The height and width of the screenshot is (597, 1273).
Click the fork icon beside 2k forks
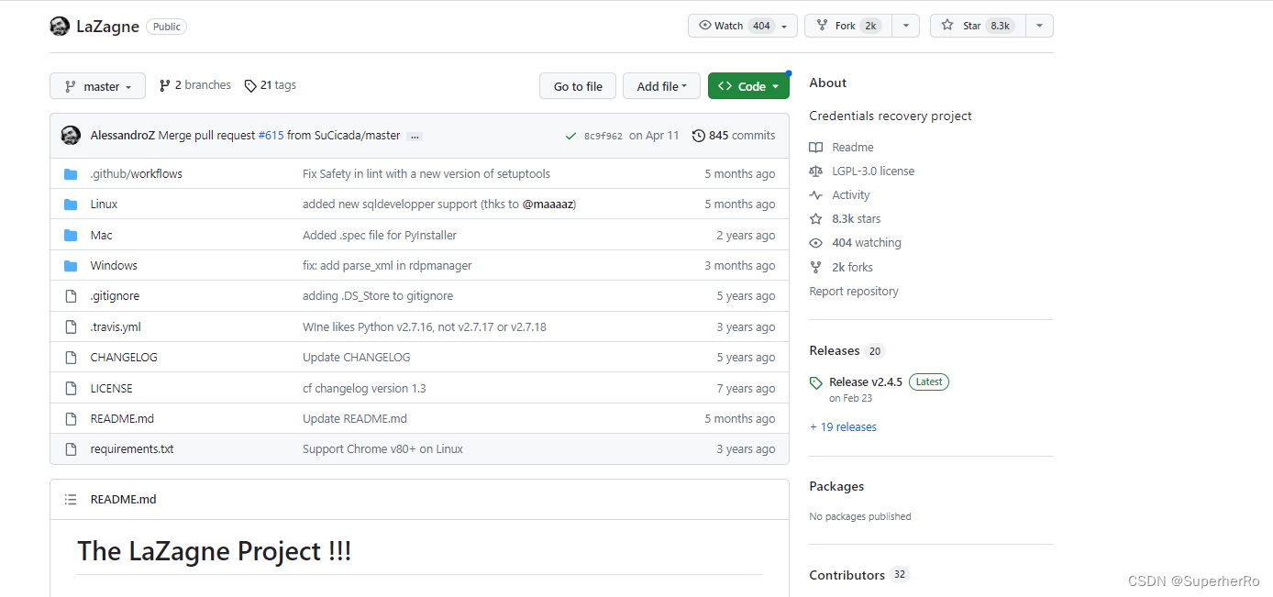pyautogui.click(x=816, y=268)
